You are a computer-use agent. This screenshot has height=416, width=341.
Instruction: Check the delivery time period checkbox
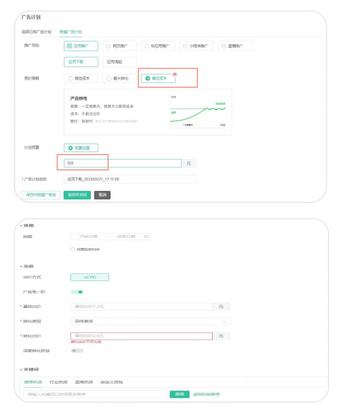[72, 249]
